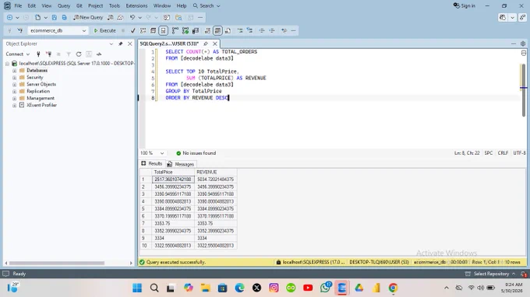
Task: Click the Connect Object Explorer plug icon
Action: coord(38,54)
